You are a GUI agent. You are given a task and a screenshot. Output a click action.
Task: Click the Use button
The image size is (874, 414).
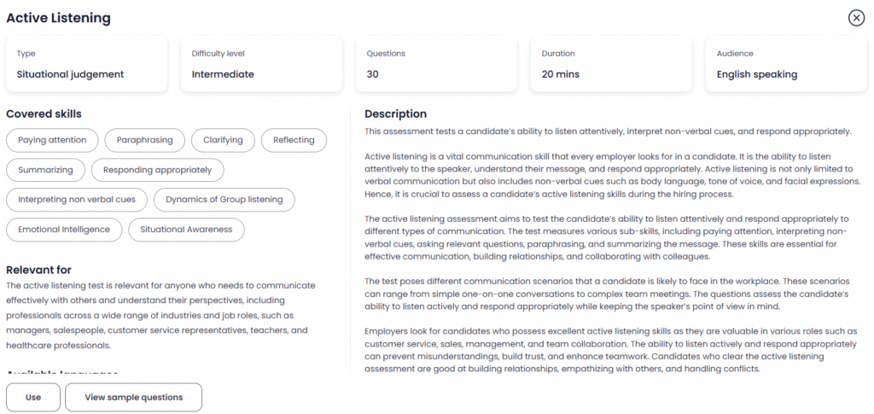click(33, 397)
